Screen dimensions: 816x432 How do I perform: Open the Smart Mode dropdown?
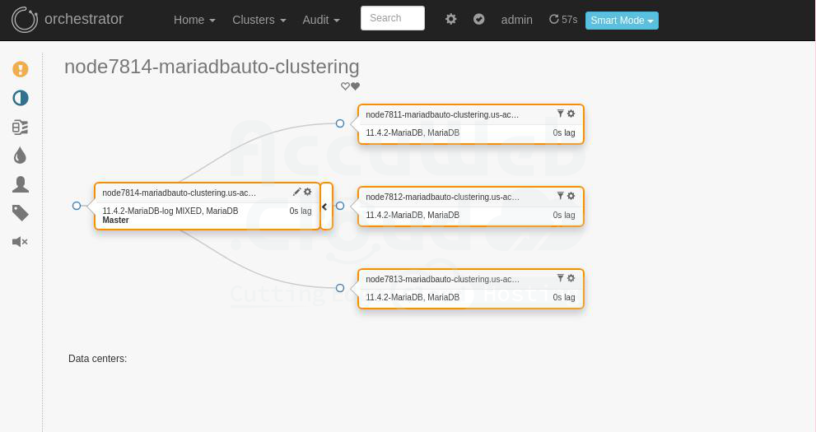[622, 21]
